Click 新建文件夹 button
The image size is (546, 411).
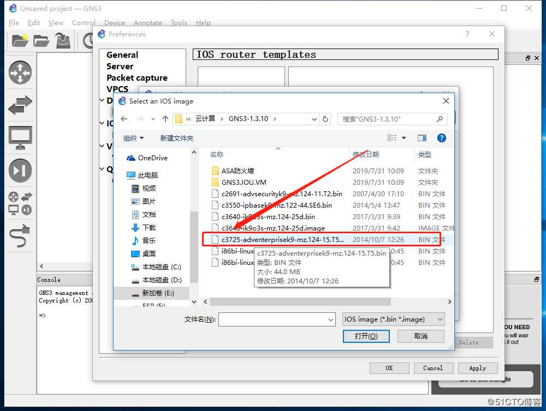pos(176,138)
